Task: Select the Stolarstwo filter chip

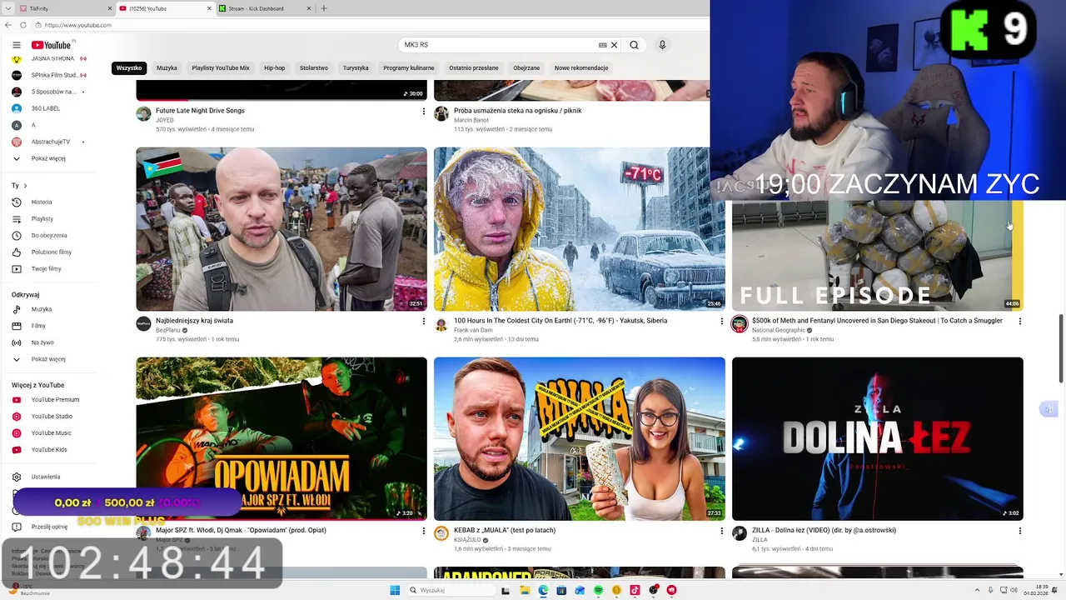Action: [314, 68]
